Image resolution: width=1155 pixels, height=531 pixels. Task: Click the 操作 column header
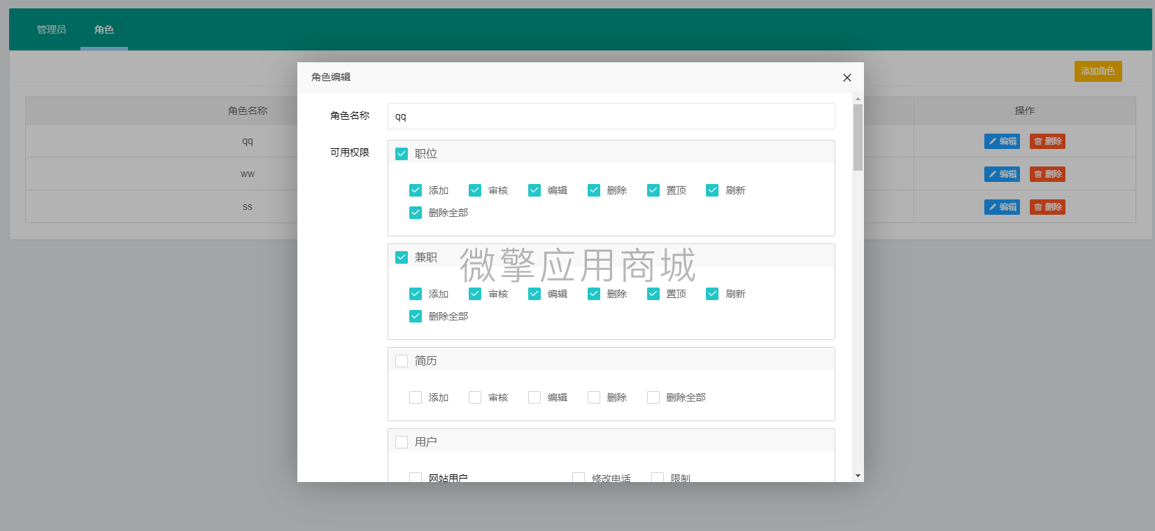click(x=1025, y=111)
